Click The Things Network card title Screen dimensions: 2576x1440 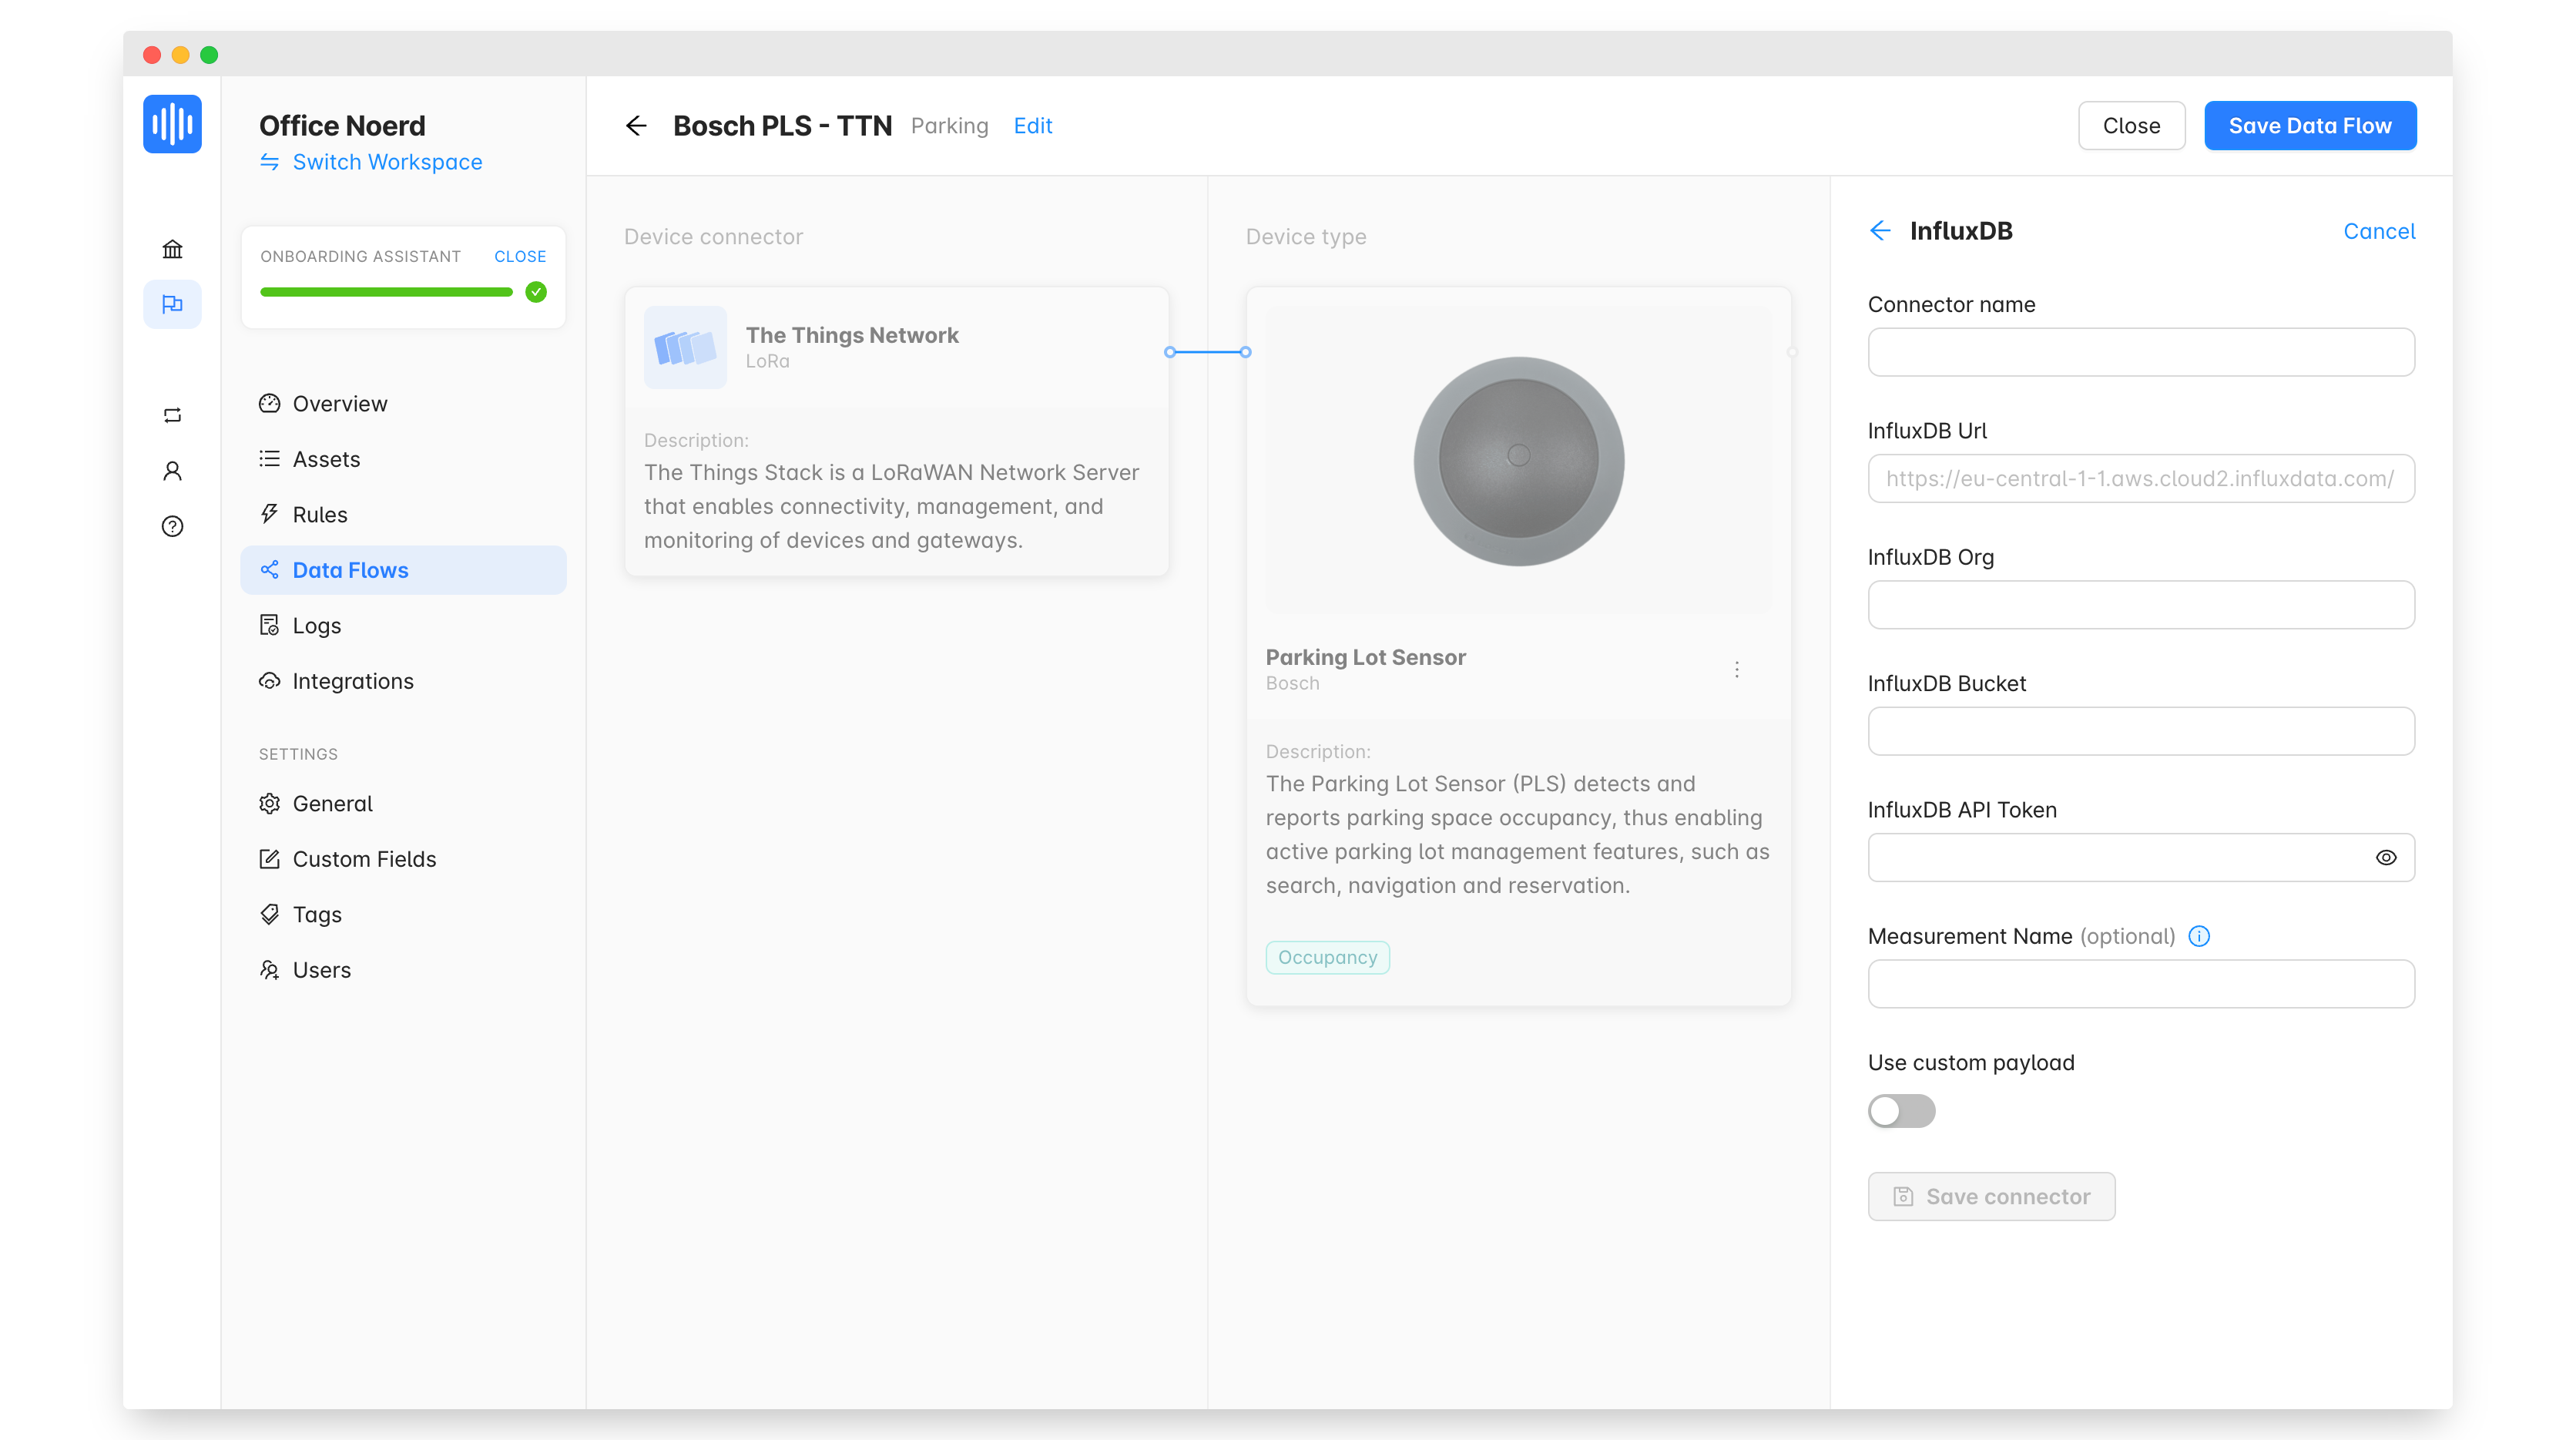[x=852, y=335]
